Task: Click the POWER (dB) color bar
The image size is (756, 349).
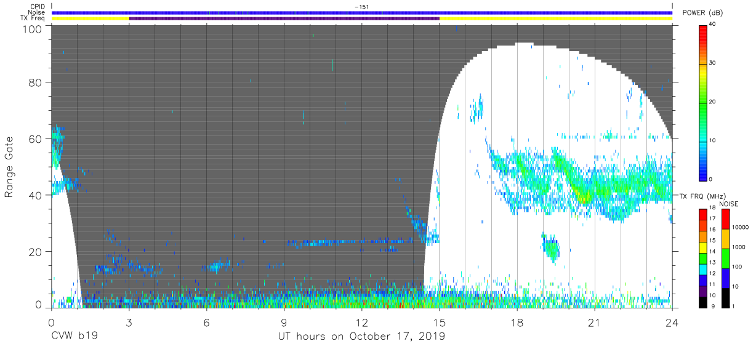Action: pos(703,102)
